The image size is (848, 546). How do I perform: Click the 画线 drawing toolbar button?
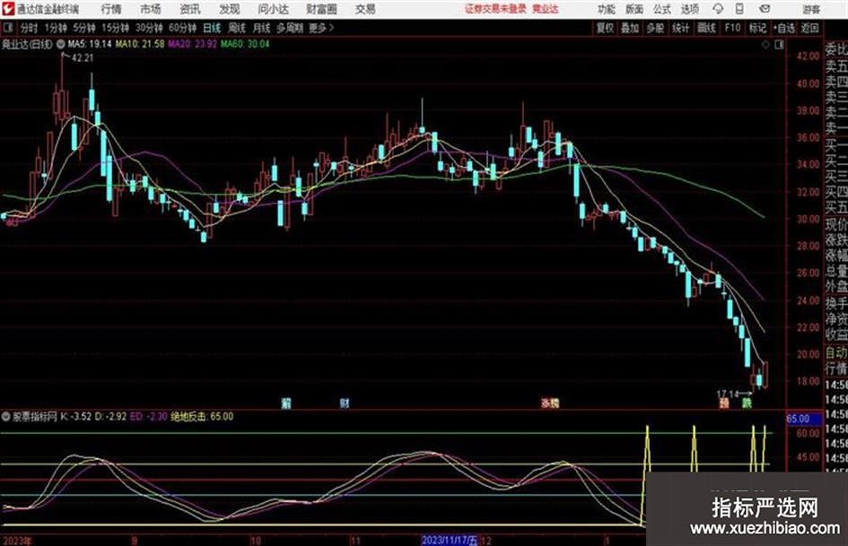[x=706, y=28]
